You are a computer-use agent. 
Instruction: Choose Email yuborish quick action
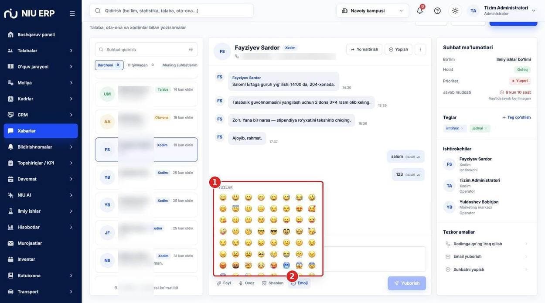click(x=487, y=256)
